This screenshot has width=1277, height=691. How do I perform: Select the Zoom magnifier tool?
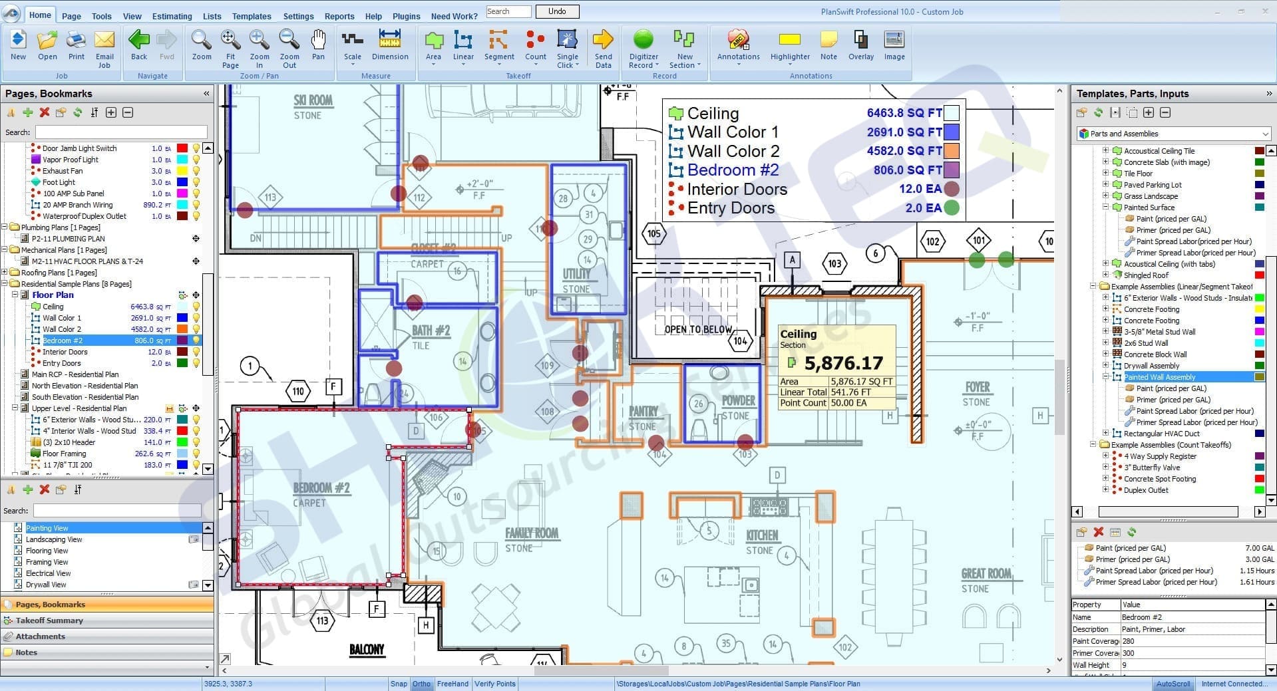coord(202,45)
